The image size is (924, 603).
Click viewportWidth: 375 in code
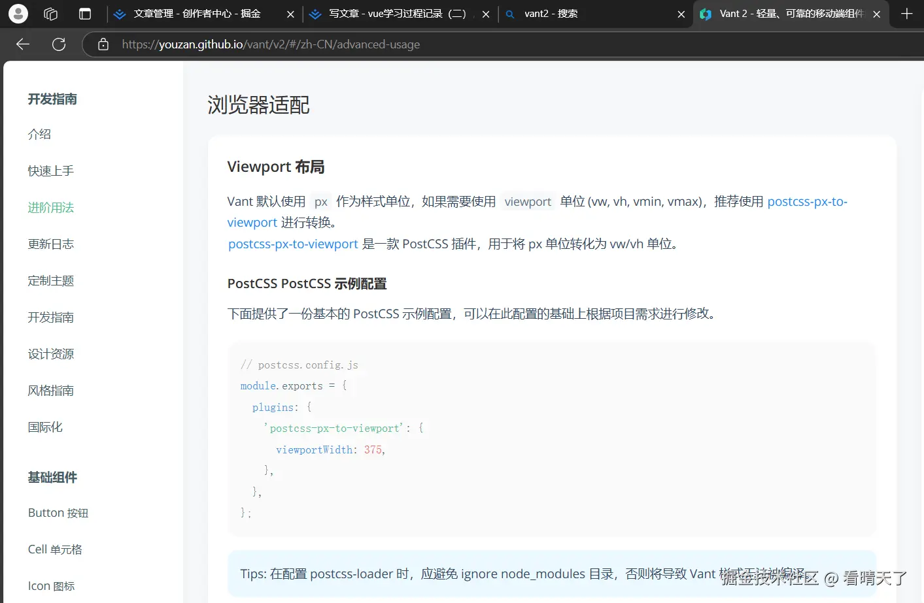point(329,449)
